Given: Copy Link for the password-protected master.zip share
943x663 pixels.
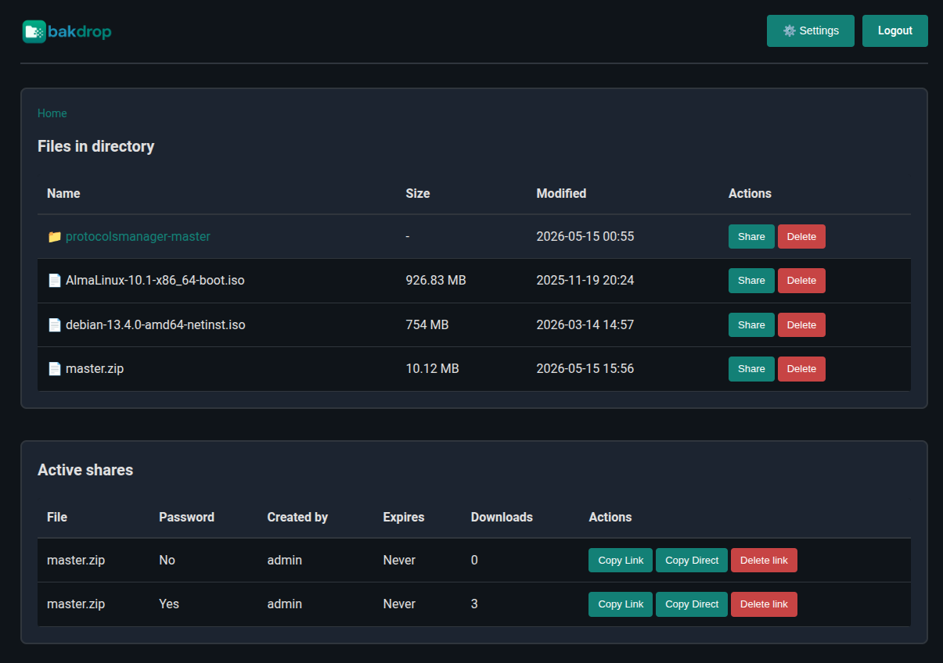Looking at the screenshot, I should [621, 604].
